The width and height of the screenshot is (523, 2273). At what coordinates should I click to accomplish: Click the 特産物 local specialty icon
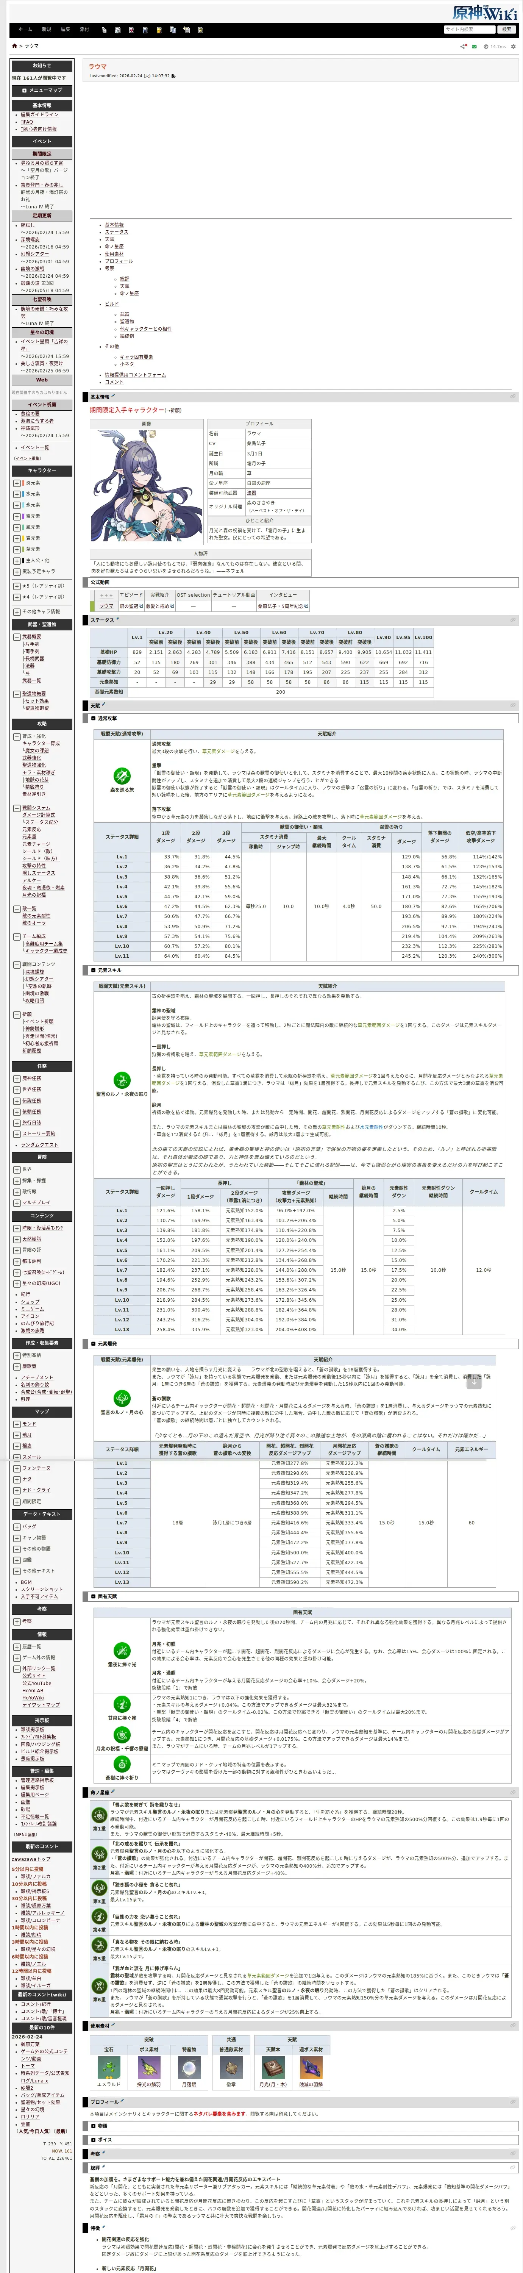(189, 2067)
